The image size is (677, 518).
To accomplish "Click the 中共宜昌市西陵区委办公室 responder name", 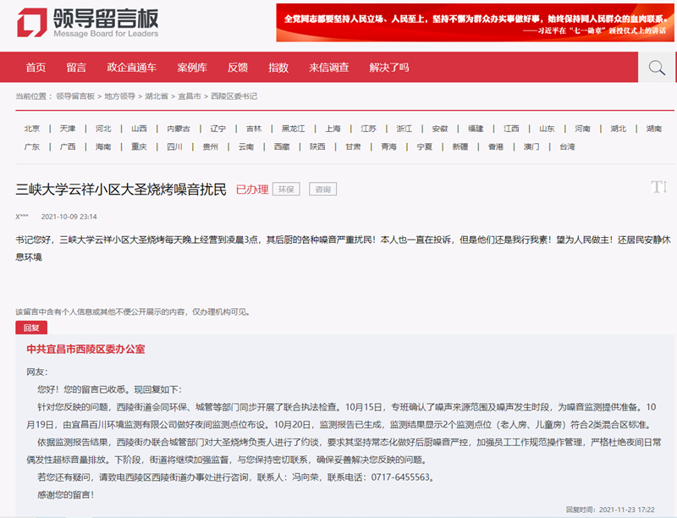I will [x=85, y=349].
